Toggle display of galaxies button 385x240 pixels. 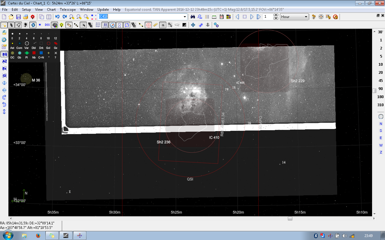pyautogui.click(x=11, y=25)
